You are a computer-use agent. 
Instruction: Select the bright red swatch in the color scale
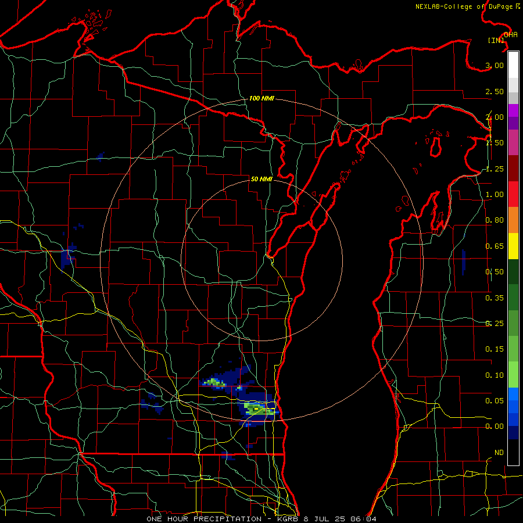pyautogui.click(x=513, y=194)
